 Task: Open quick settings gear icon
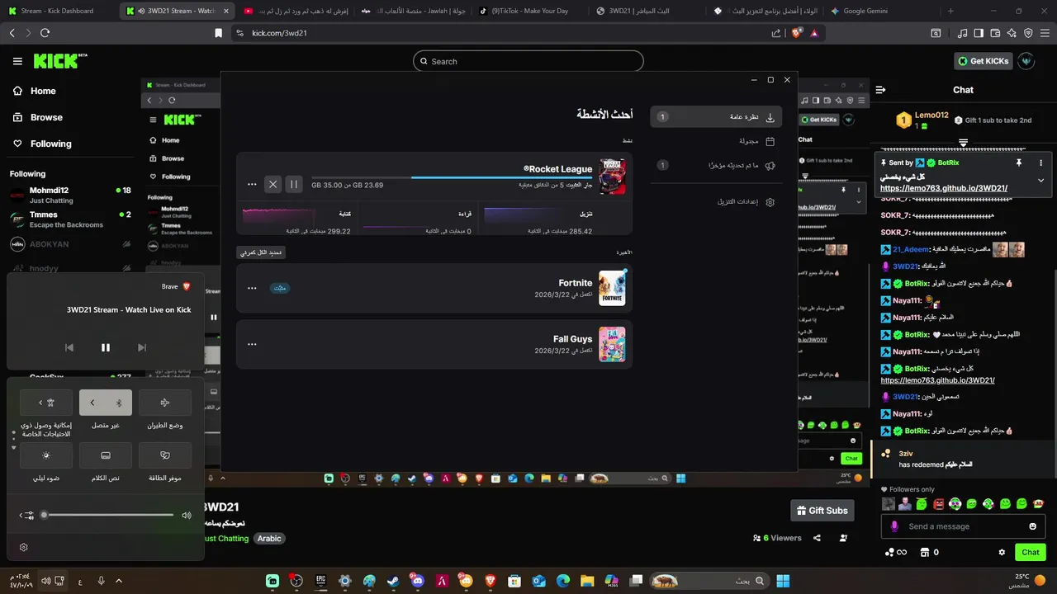click(x=24, y=547)
